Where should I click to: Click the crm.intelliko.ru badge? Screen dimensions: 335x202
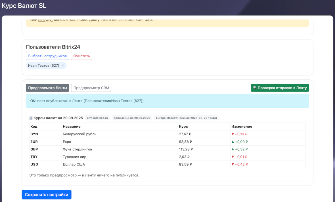pos(97,118)
